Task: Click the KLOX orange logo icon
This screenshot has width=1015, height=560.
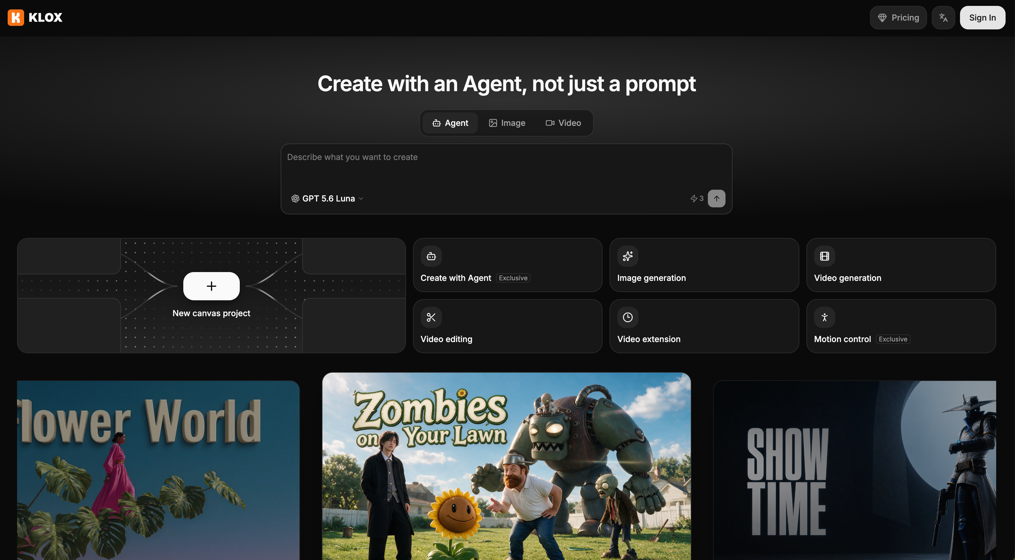Action: 16,17
